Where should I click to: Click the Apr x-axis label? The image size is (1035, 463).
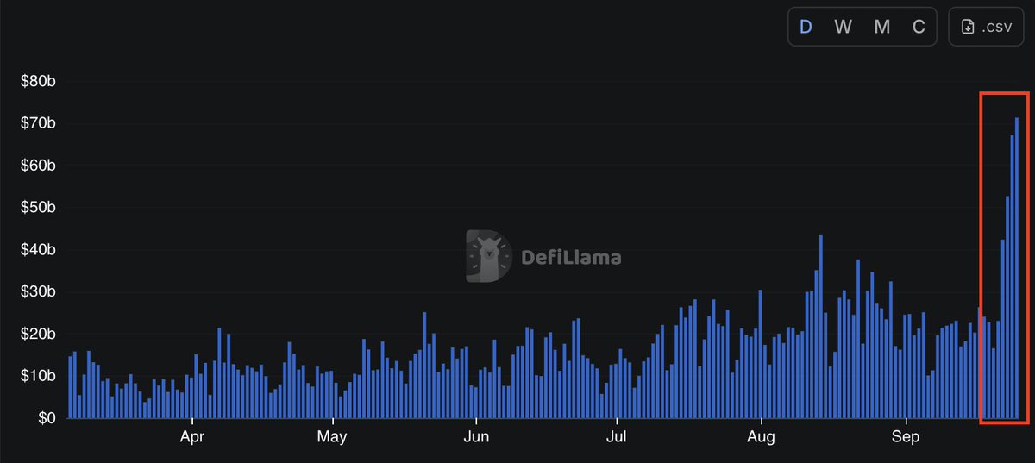tap(191, 437)
